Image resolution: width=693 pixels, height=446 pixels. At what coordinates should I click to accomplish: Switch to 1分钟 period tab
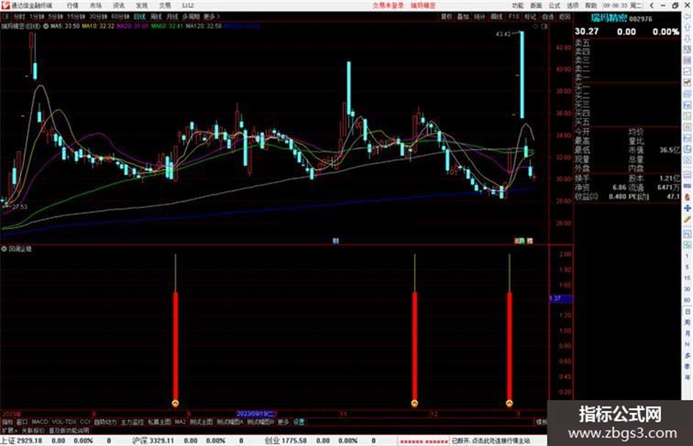(37, 16)
